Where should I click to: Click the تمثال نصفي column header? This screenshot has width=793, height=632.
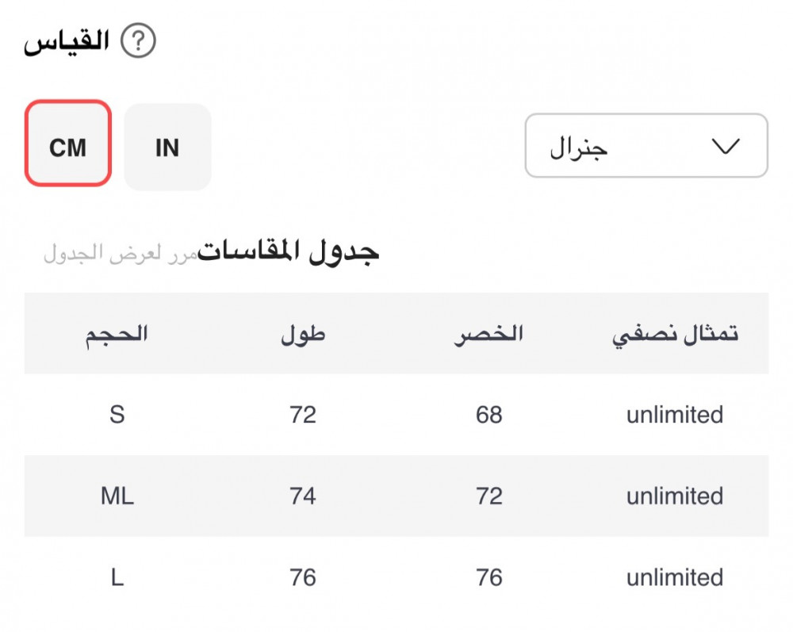[x=675, y=334]
